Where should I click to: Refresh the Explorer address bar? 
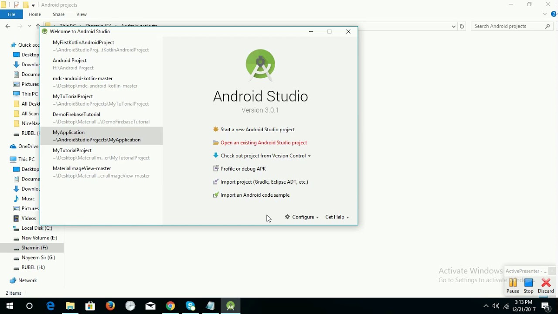tap(462, 26)
